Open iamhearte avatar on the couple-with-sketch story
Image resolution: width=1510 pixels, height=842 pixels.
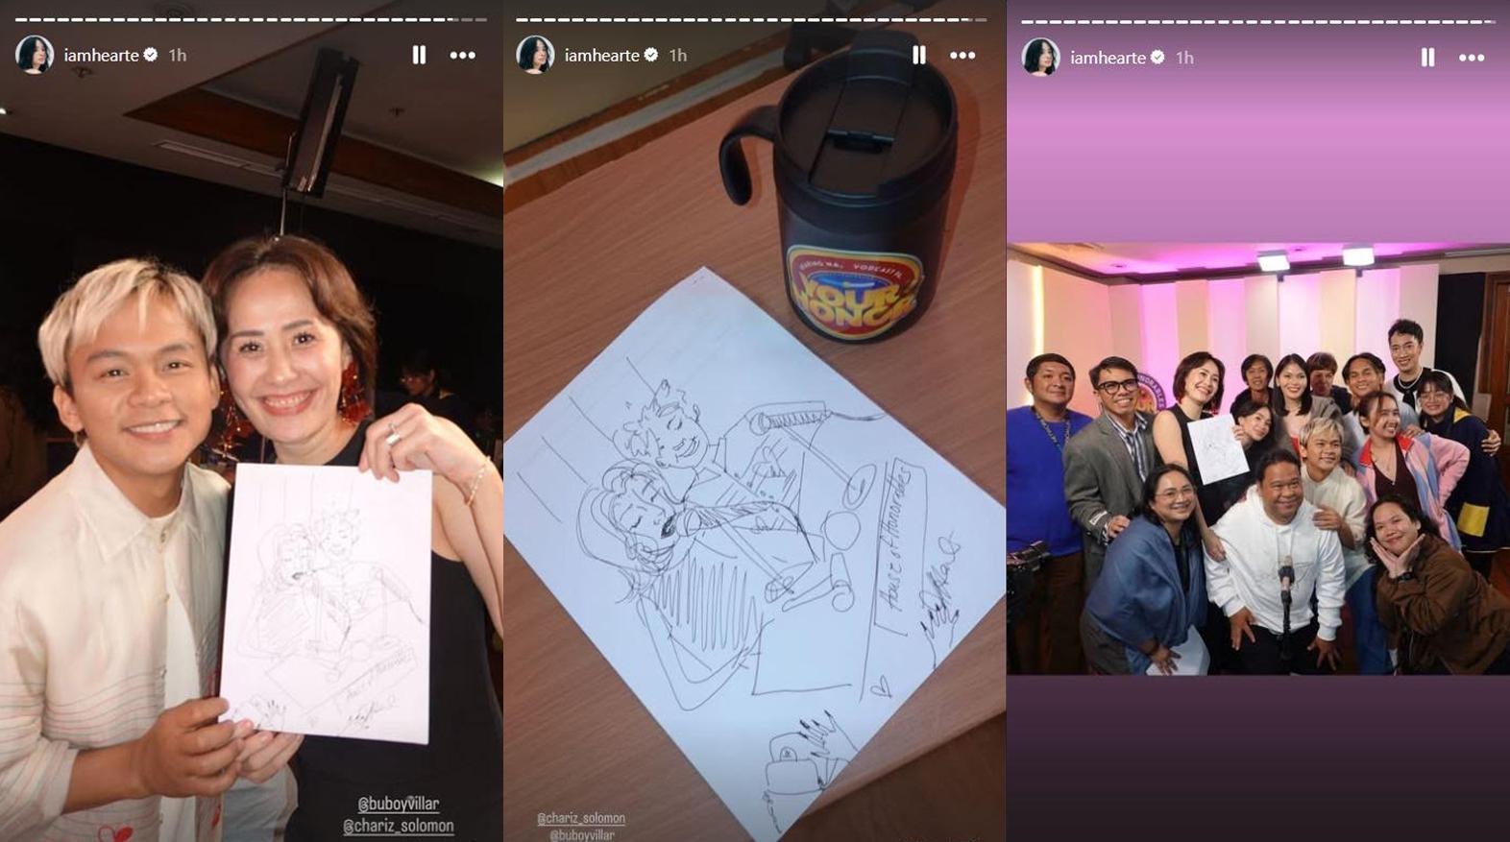35,55
